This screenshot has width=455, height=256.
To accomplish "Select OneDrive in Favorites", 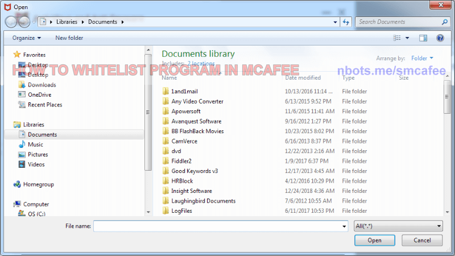I will [39, 94].
